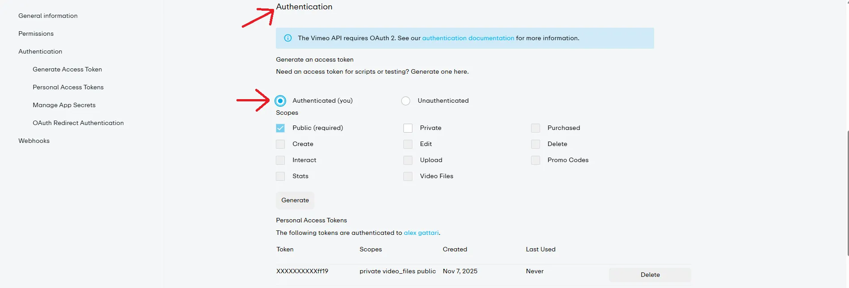Image resolution: width=849 pixels, height=288 pixels.
Task: Open the alex gattari profile link
Action: tap(421, 233)
